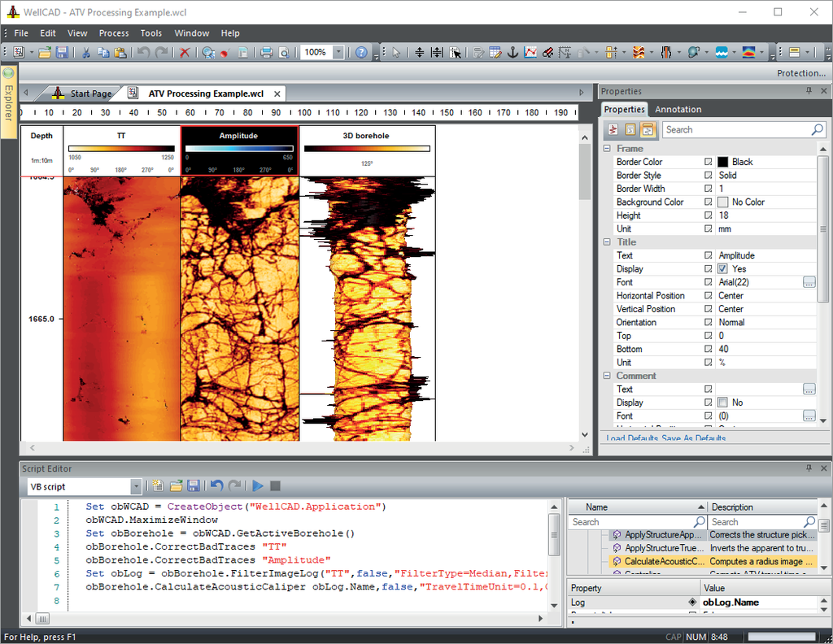
Task: Click the cut scissors icon
Action: coord(85,52)
